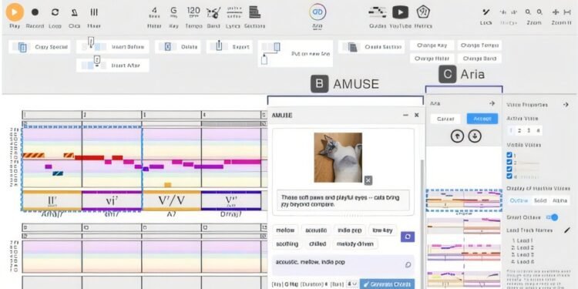Open the Meter setting showing 4
578x289 pixels.
coord(154,12)
